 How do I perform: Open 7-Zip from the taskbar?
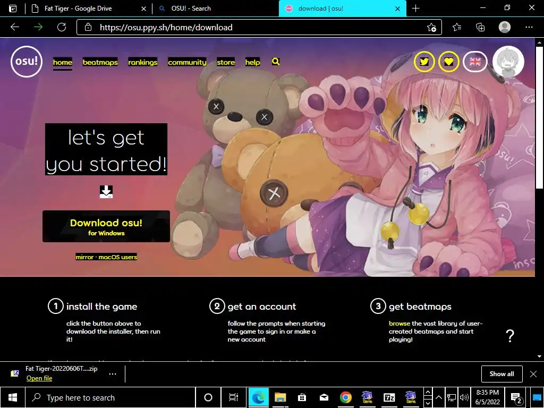[x=389, y=397]
